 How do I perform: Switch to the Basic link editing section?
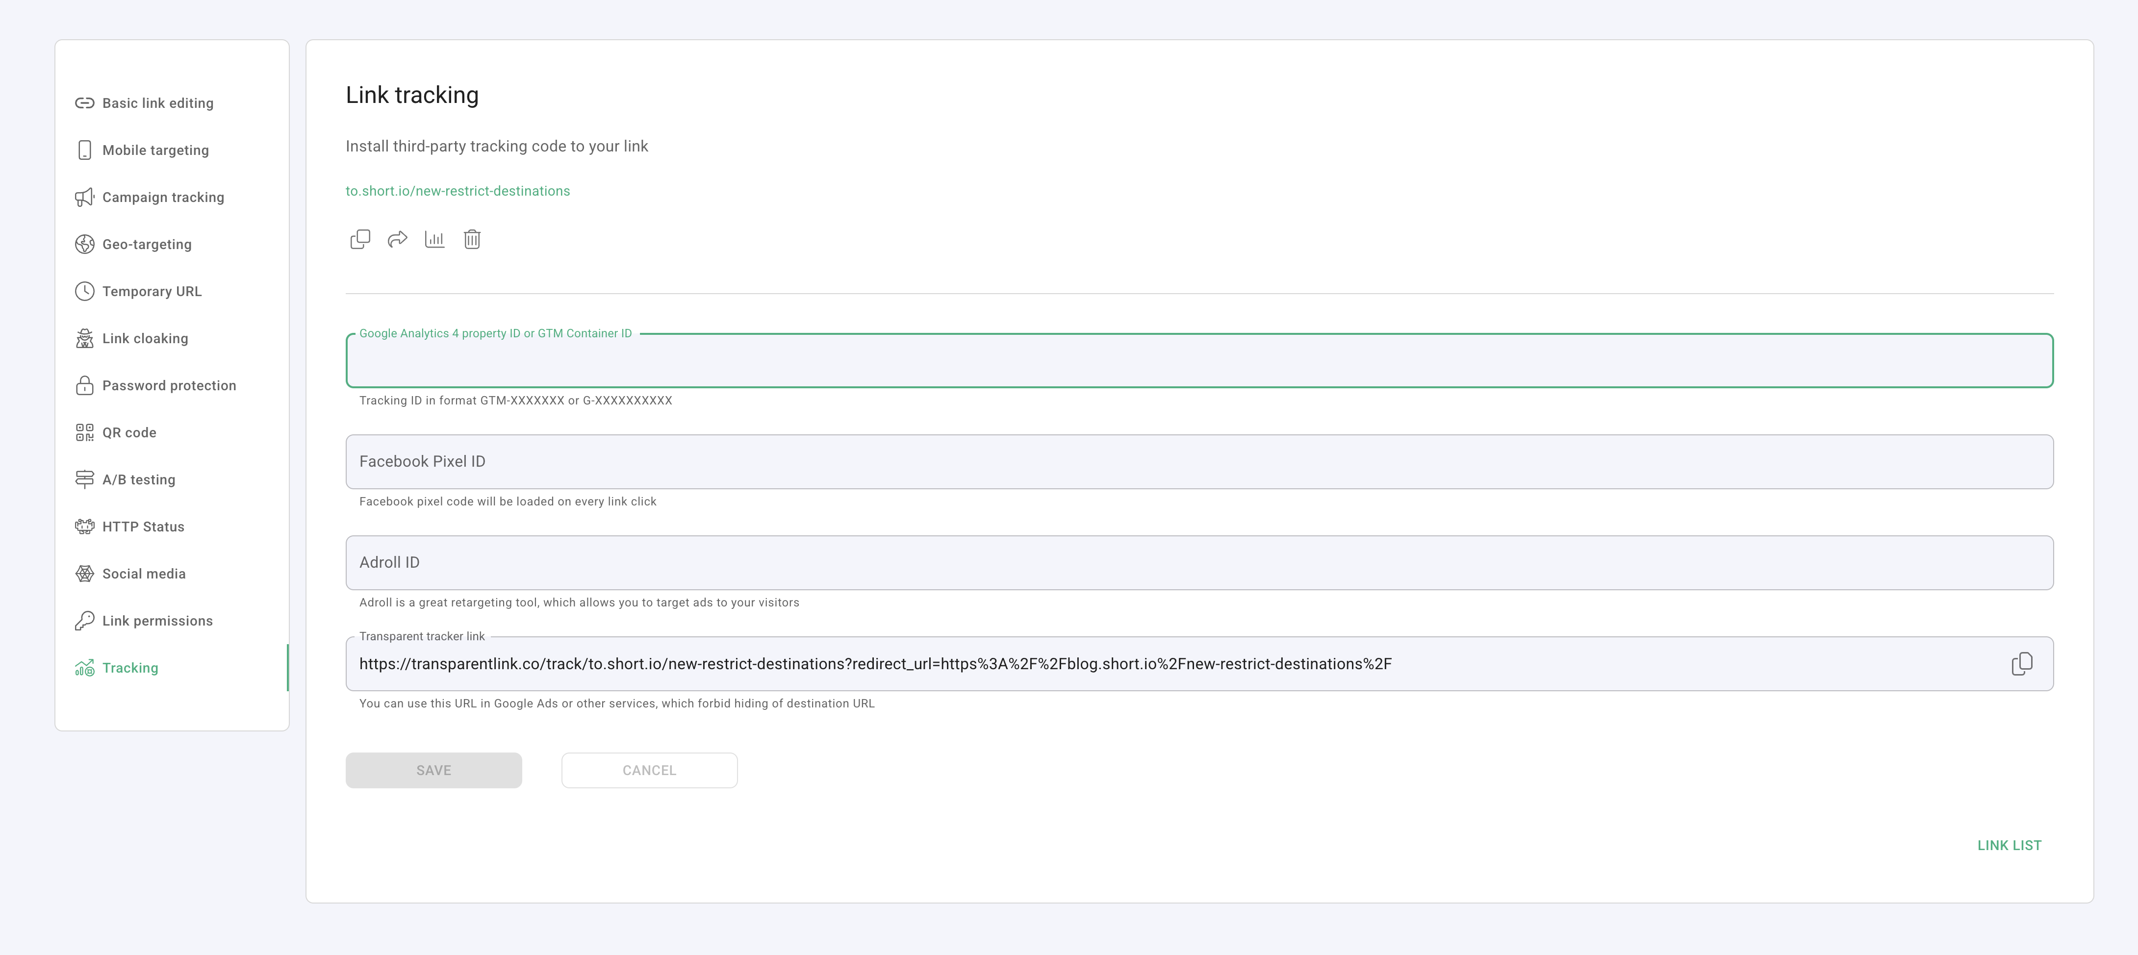click(157, 103)
